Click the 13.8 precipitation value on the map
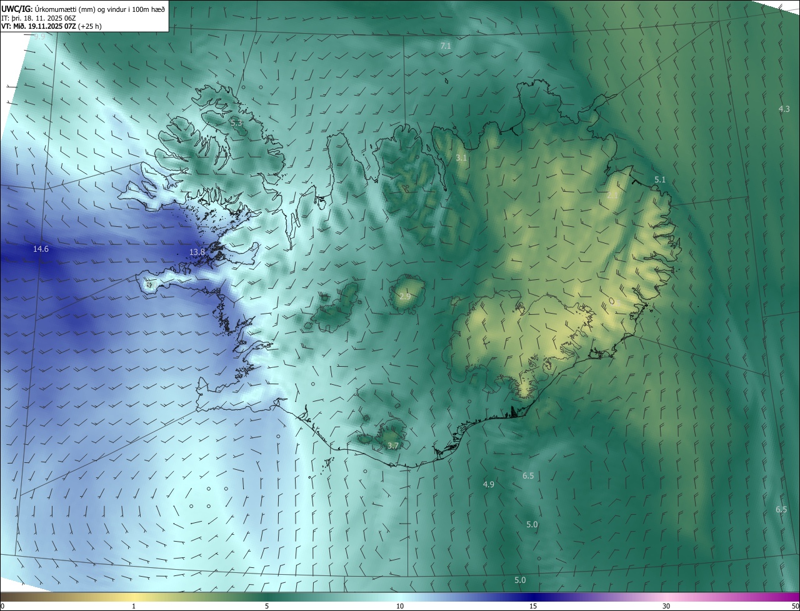The width and height of the screenshot is (800, 611). pos(197,252)
